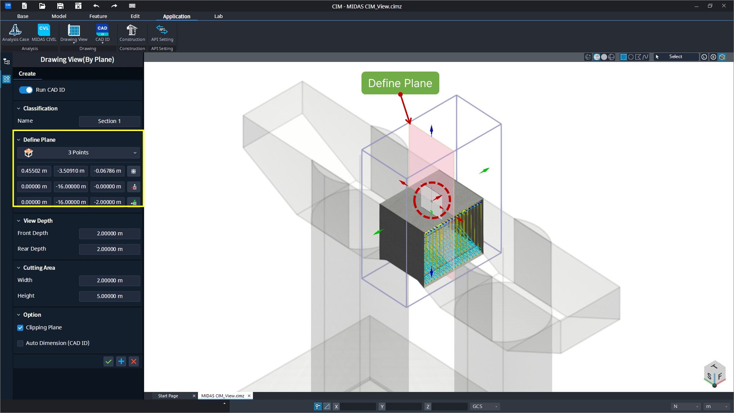Click the blue plus apply icon
The width and height of the screenshot is (734, 413).
click(x=121, y=362)
